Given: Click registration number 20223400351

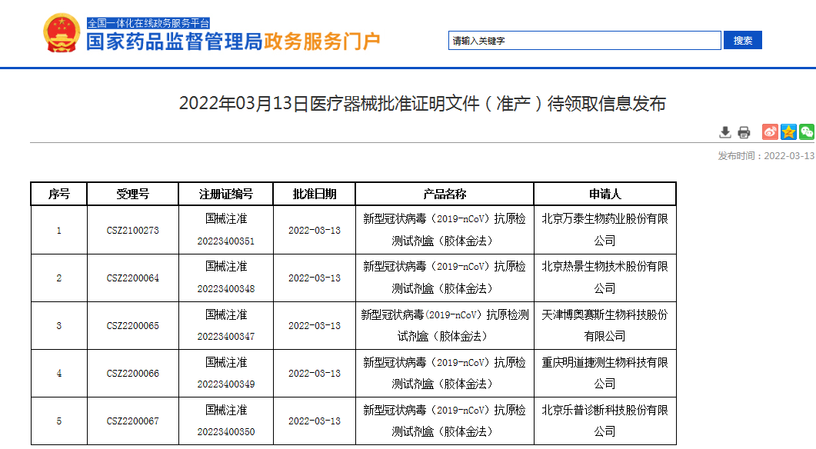Looking at the screenshot, I should tap(226, 241).
